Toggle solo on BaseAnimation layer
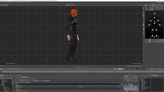Viewport: 164px width, 92px height. (135, 87)
